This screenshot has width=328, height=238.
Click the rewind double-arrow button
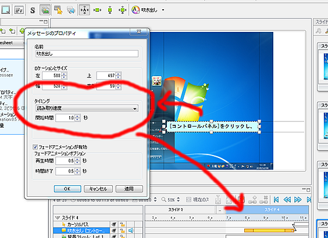(x=287, y=200)
